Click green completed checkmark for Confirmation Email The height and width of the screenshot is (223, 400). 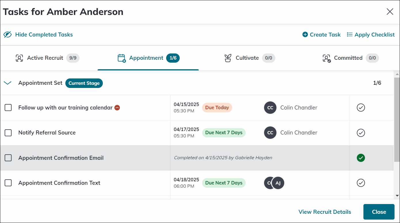361,158
